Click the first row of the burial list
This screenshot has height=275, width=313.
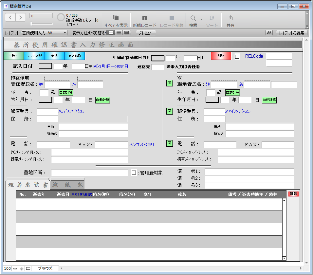coord(149,205)
